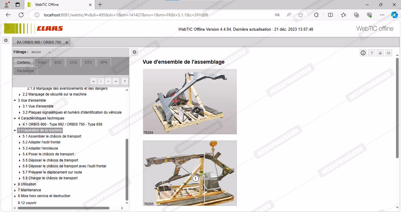401x212 pixels.
Task: Click the print document icon
Action: click(380, 53)
